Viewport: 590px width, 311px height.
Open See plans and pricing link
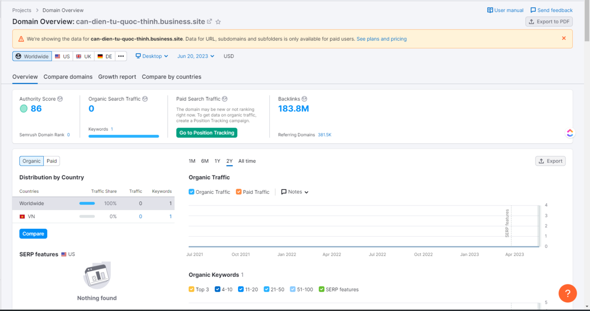point(382,39)
